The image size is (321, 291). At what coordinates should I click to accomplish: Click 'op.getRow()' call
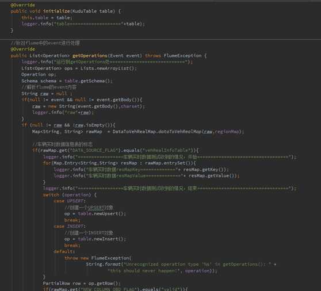pos(103,284)
